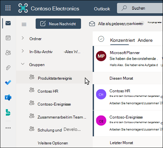This screenshot has width=163, height=148.
Task: Open the Produktstartereignis group
Action: pyautogui.click(x=54, y=77)
